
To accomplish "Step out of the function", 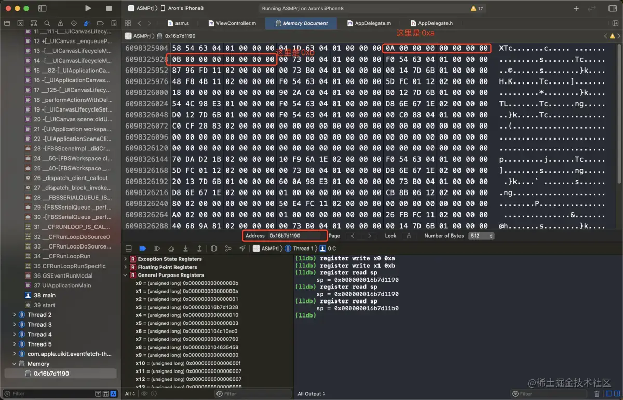I will coord(200,249).
